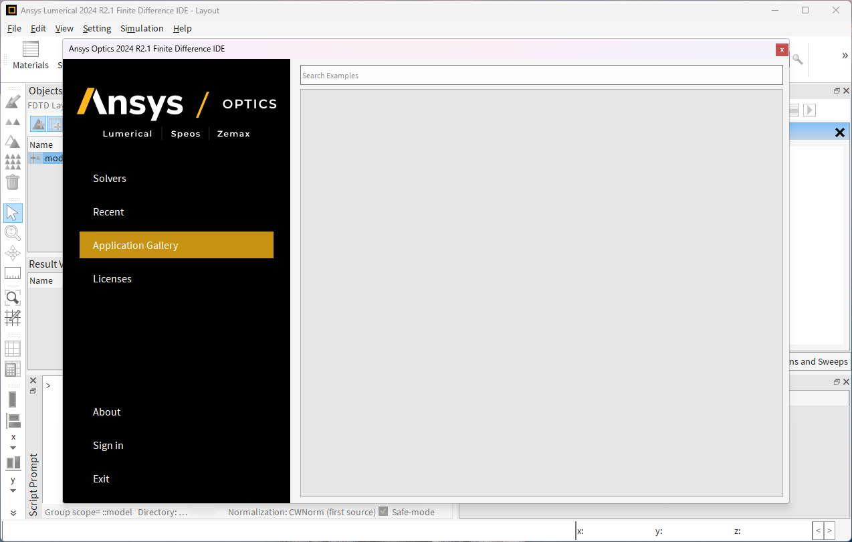
Task: Click the Search Examples input field
Action: click(540, 75)
